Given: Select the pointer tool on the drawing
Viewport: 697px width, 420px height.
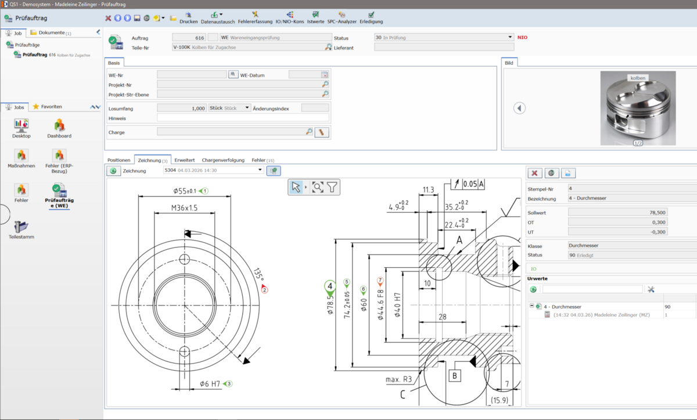Looking at the screenshot, I should point(296,186).
